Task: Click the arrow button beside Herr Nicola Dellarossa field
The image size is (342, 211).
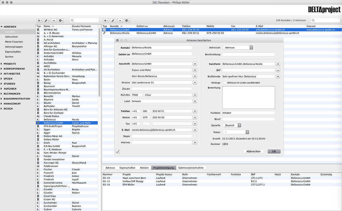Action: click(x=195, y=77)
